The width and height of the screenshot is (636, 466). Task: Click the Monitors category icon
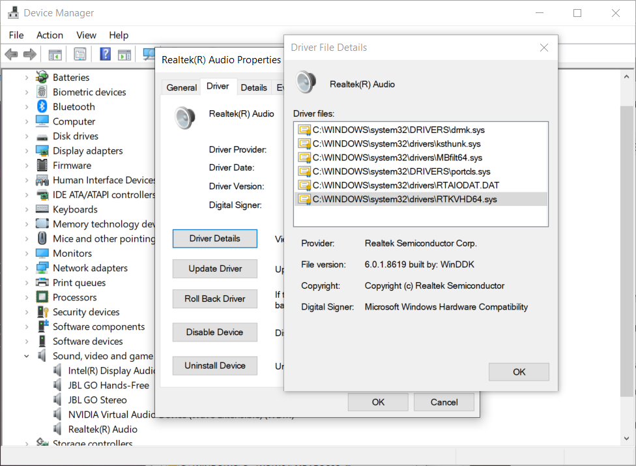(x=42, y=253)
